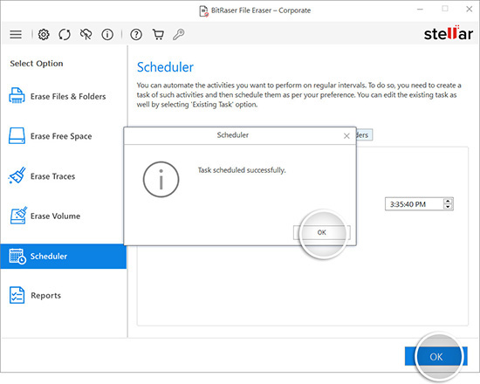Image resolution: width=480 pixels, height=384 pixels.
Task: Click the Erase Files & Folders shredder icon
Action: (17, 95)
